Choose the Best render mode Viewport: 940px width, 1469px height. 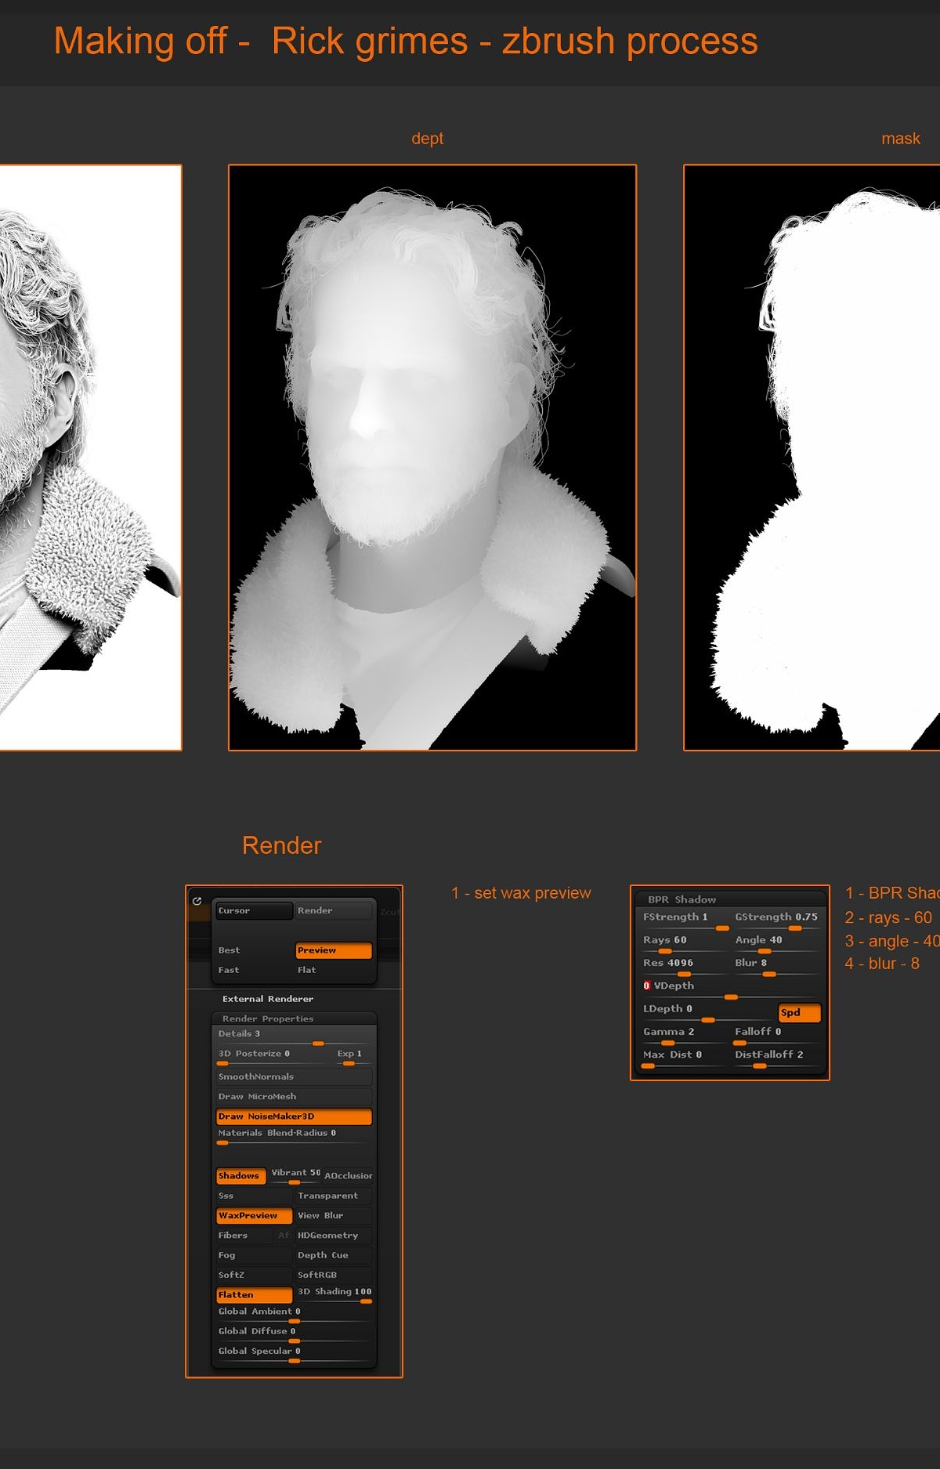[254, 950]
